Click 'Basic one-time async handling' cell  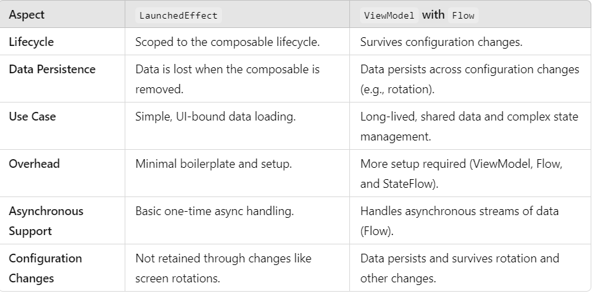(x=215, y=211)
